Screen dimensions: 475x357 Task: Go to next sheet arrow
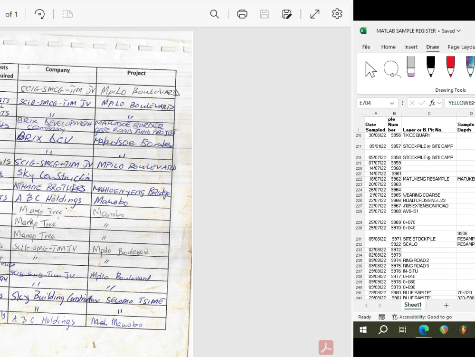point(380,306)
